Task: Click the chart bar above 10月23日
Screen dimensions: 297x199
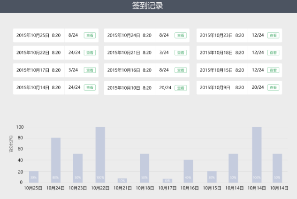Action: click(78, 168)
